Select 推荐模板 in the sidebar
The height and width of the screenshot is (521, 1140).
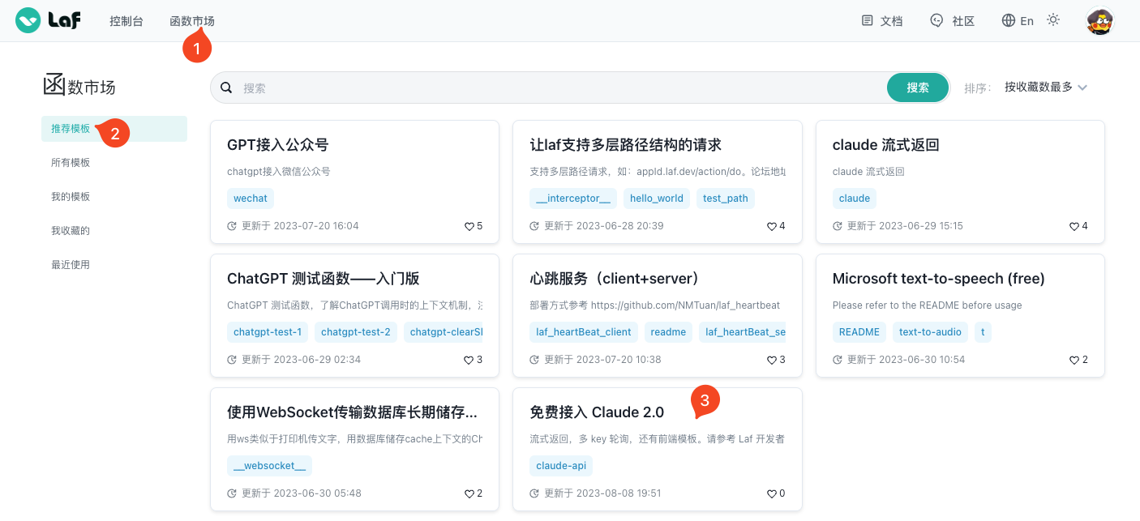click(x=114, y=129)
